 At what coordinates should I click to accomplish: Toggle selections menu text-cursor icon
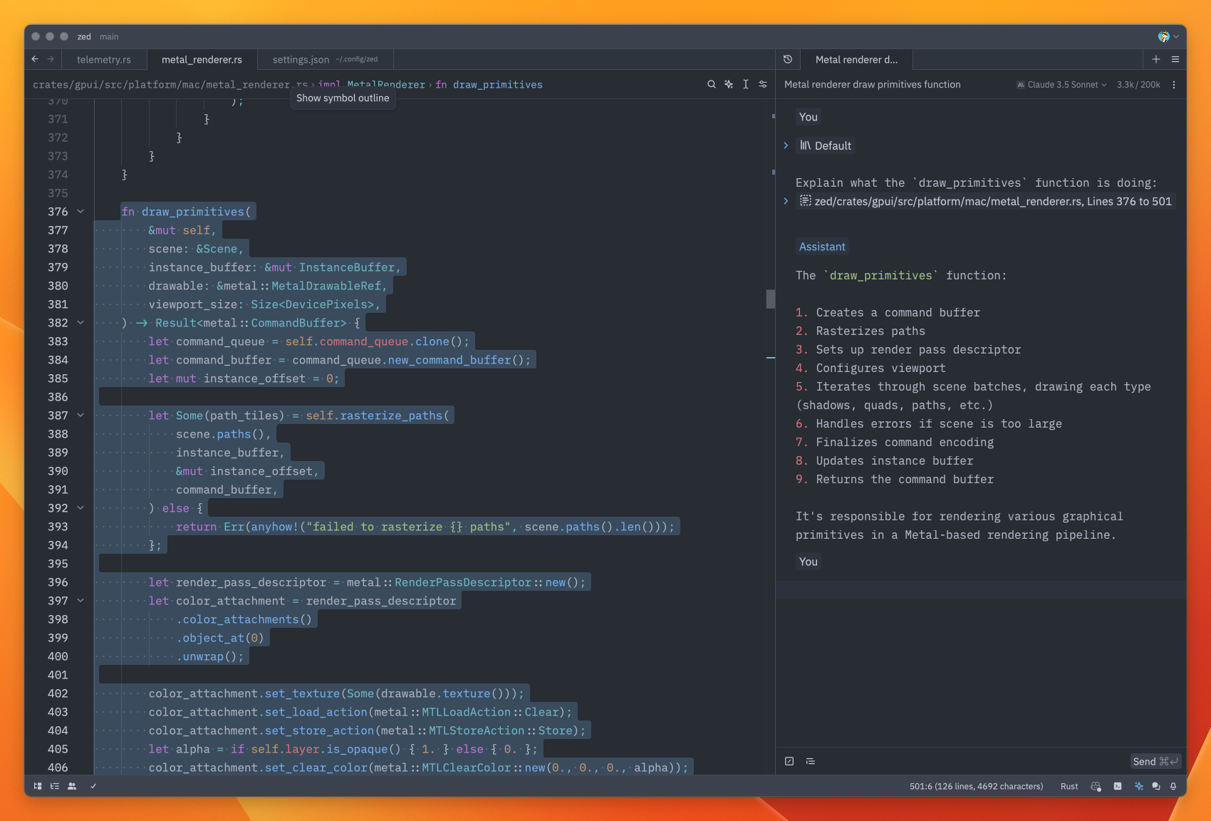pos(746,84)
